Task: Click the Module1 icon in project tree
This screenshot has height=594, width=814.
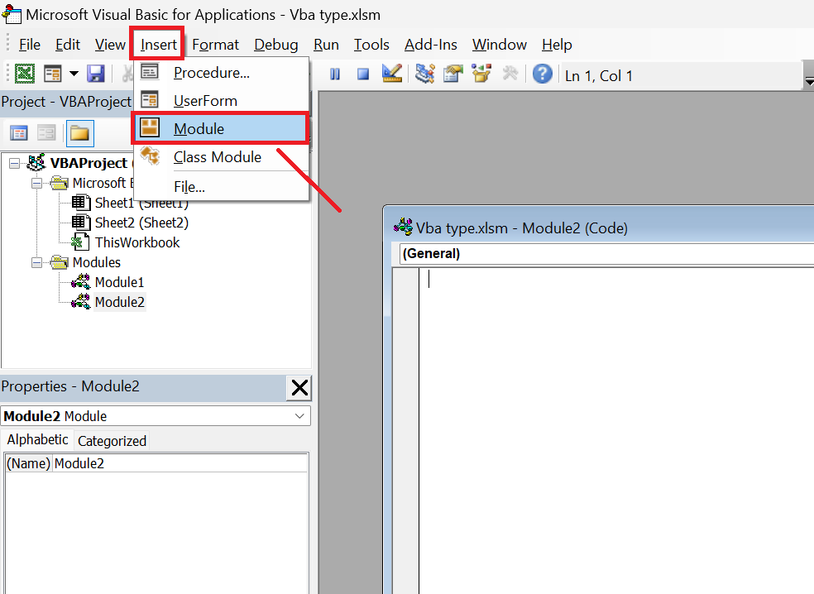Action: tap(80, 282)
